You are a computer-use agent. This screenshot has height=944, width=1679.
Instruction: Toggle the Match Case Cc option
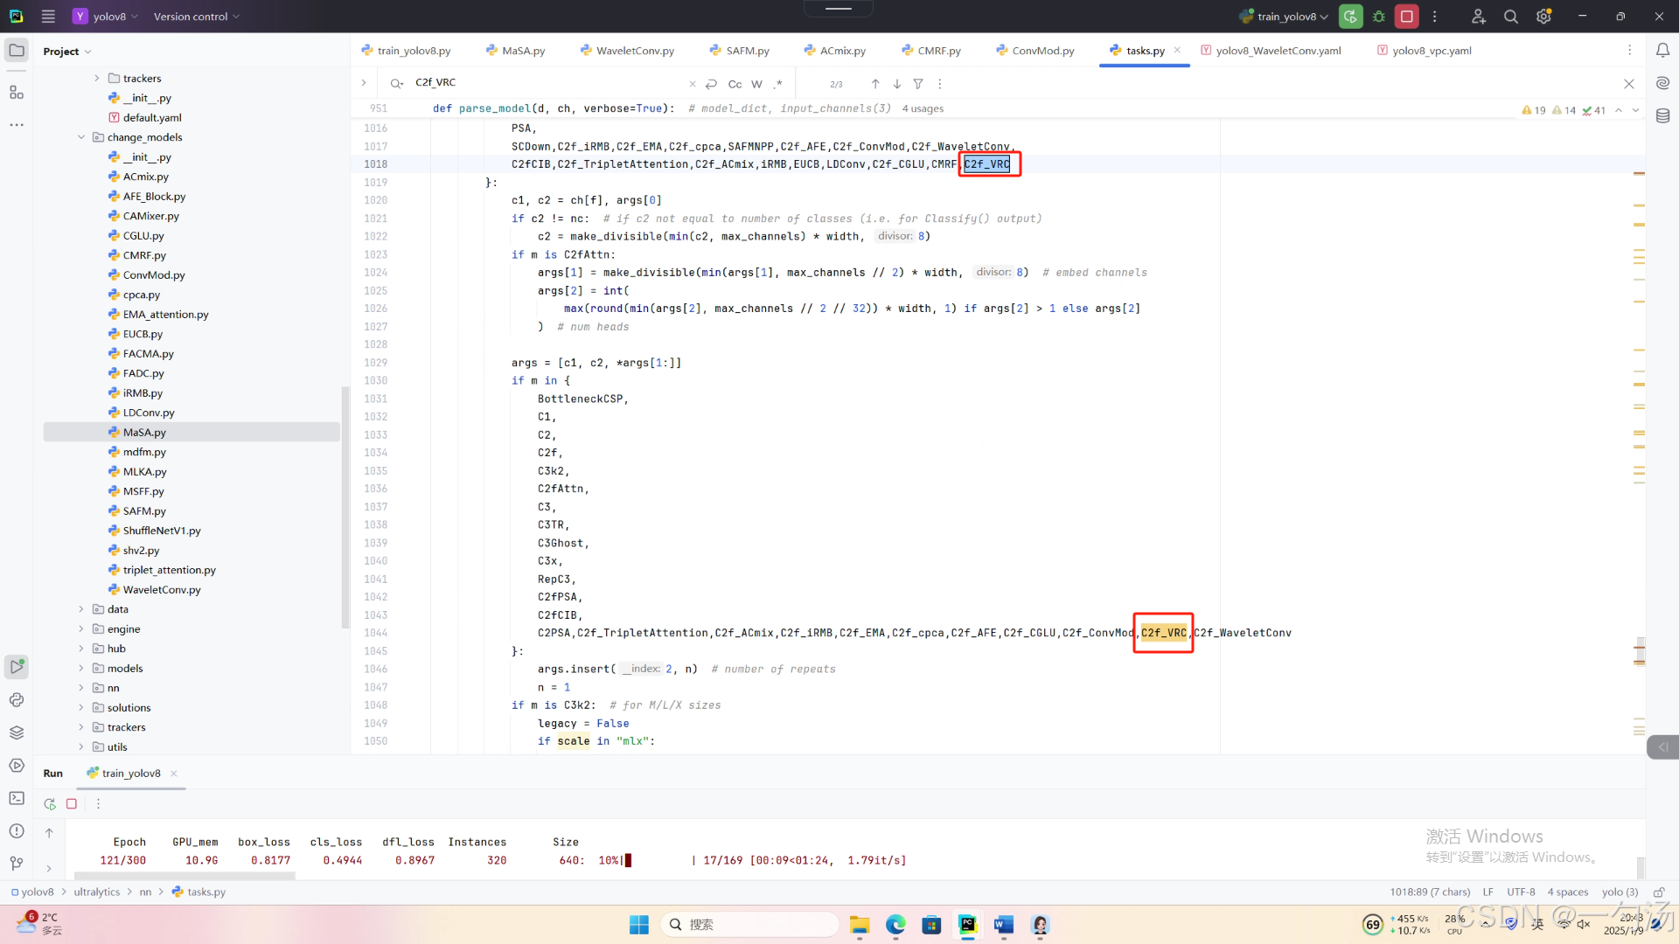tap(735, 84)
